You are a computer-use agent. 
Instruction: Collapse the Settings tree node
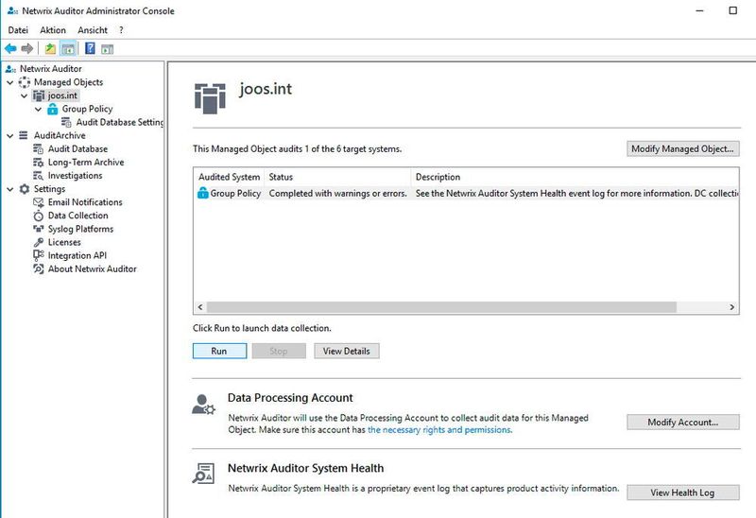pyautogui.click(x=9, y=189)
